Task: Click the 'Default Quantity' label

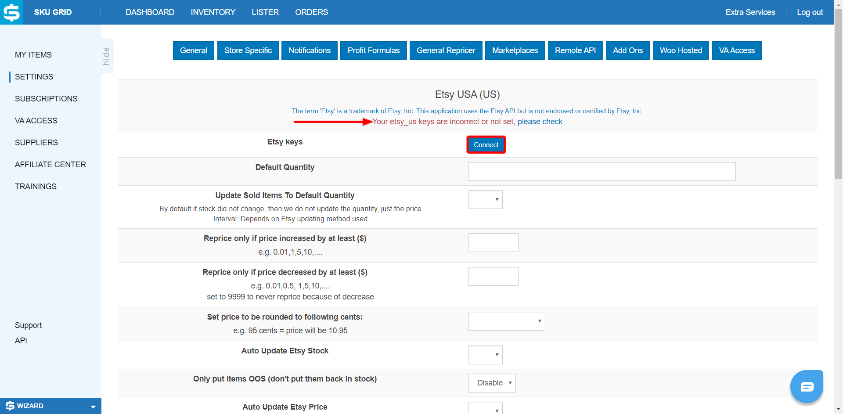Action: click(285, 167)
